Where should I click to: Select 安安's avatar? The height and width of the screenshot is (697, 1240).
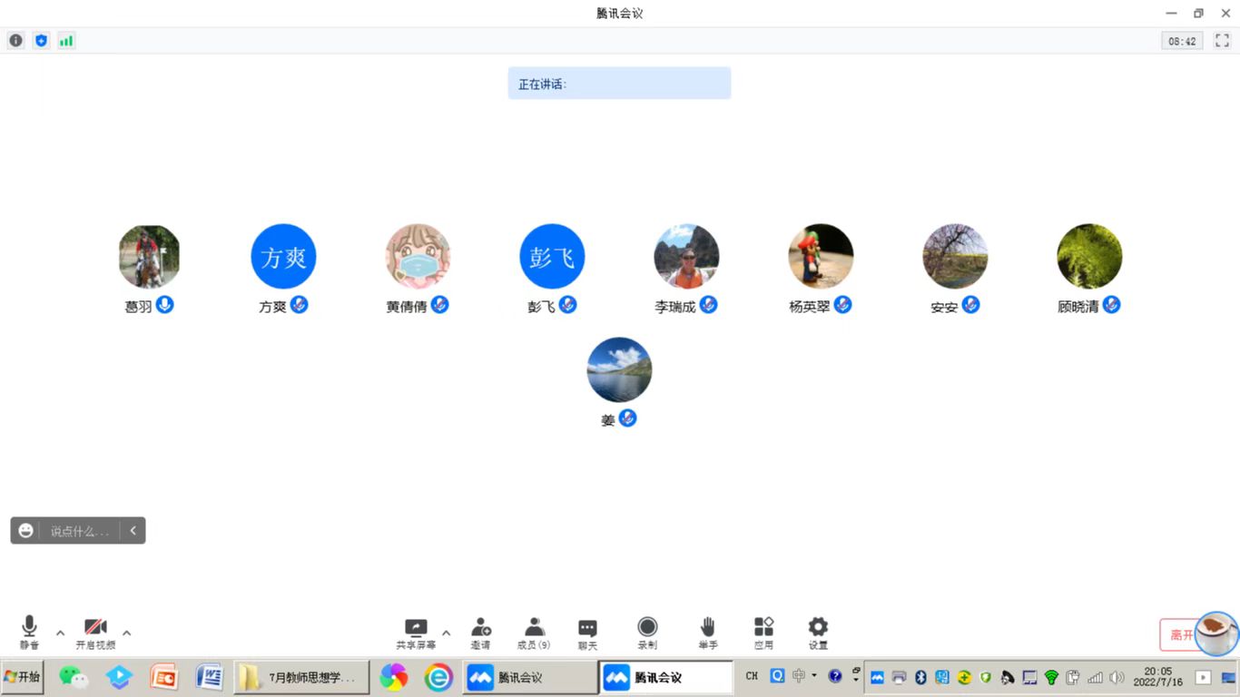[955, 257]
